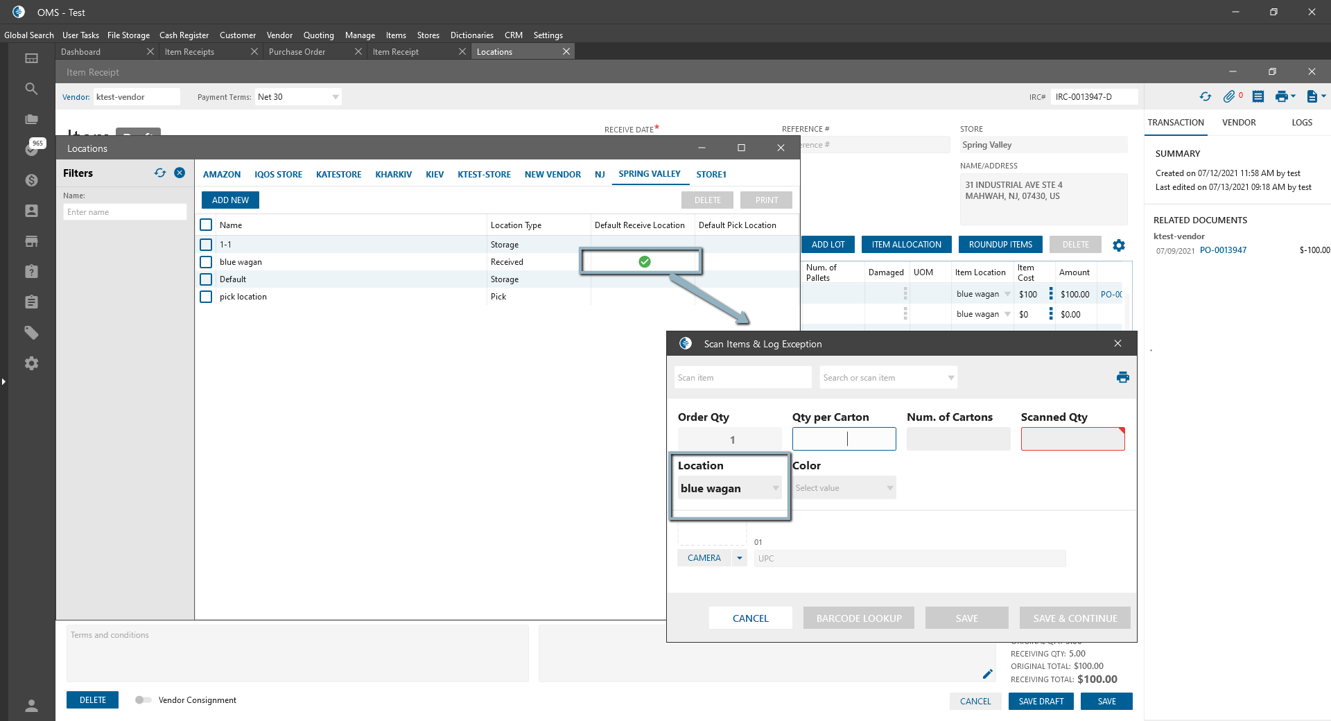The image size is (1331, 721).
Task: Expand the print options dropdown arrow
Action: tap(1294, 97)
